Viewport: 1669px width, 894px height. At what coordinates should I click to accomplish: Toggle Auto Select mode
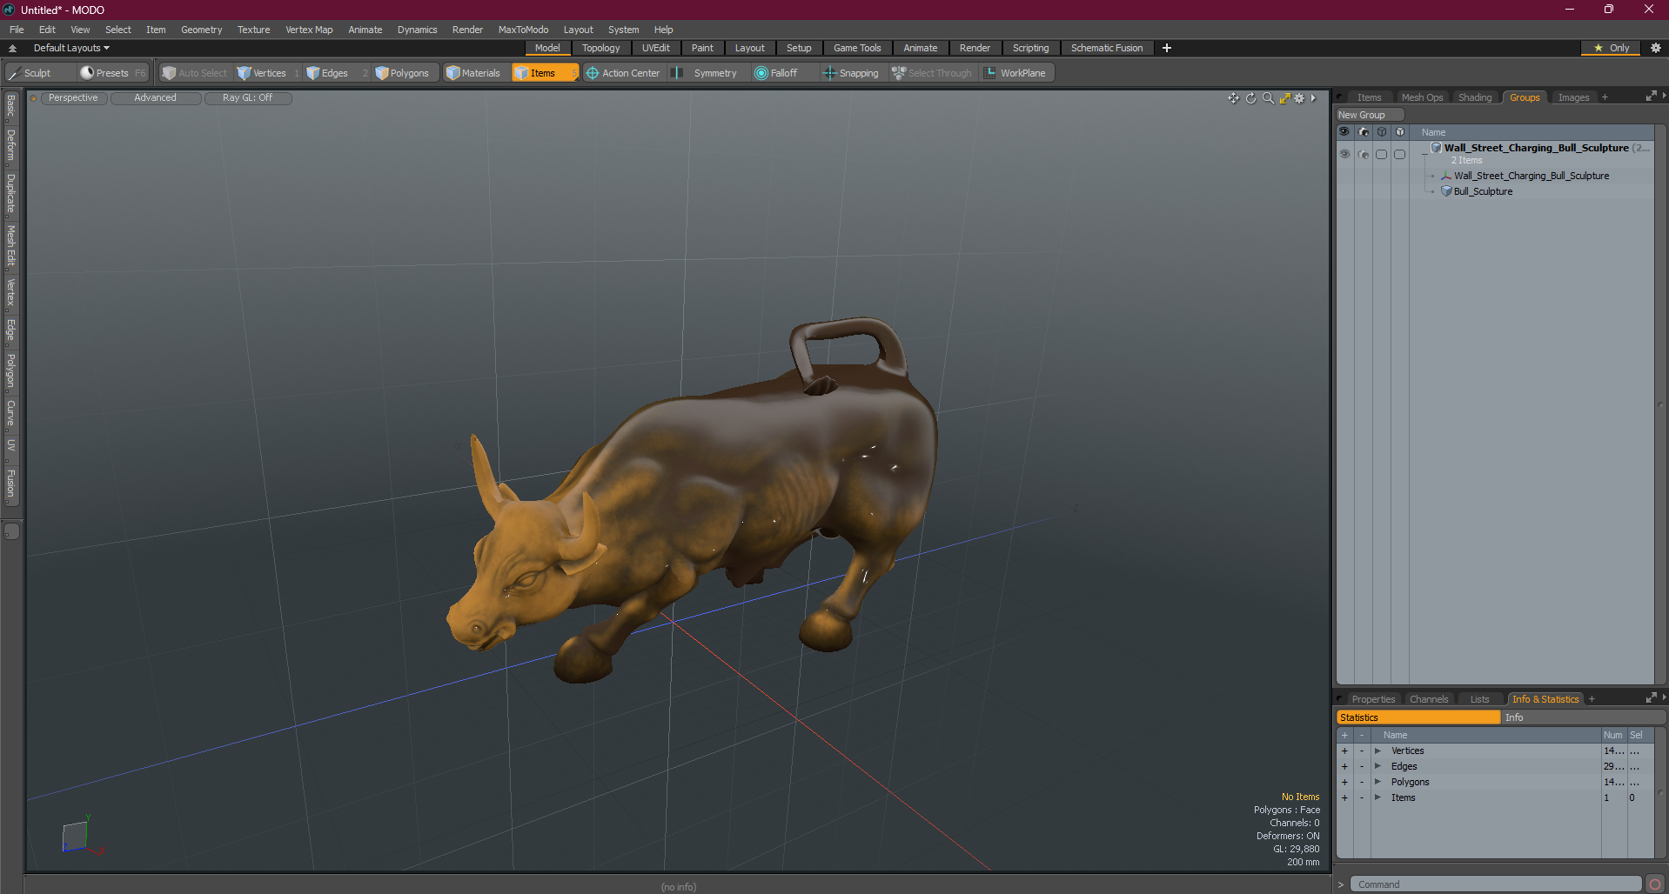coord(195,73)
